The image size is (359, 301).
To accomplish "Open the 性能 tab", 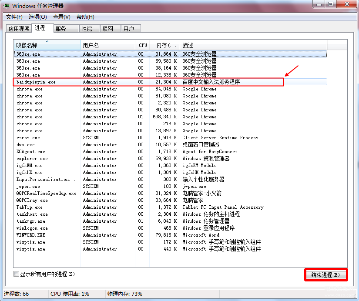I will [x=90, y=29].
